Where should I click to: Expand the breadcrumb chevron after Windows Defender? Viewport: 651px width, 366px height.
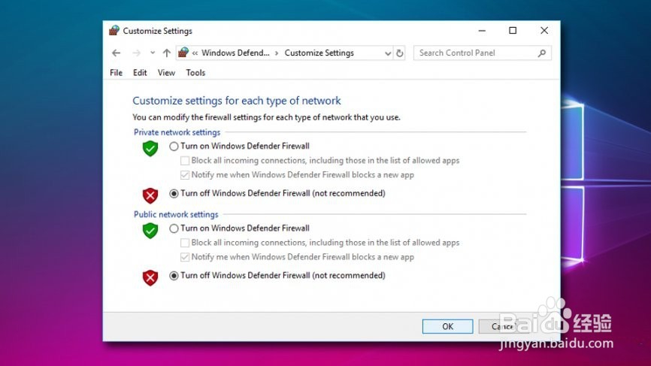coord(277,53)
